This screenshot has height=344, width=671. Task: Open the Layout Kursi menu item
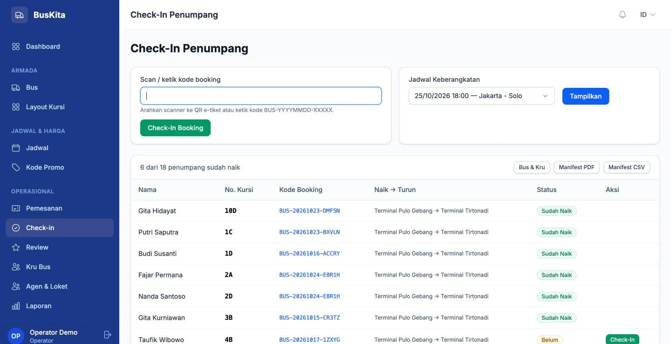coord(60,107)
